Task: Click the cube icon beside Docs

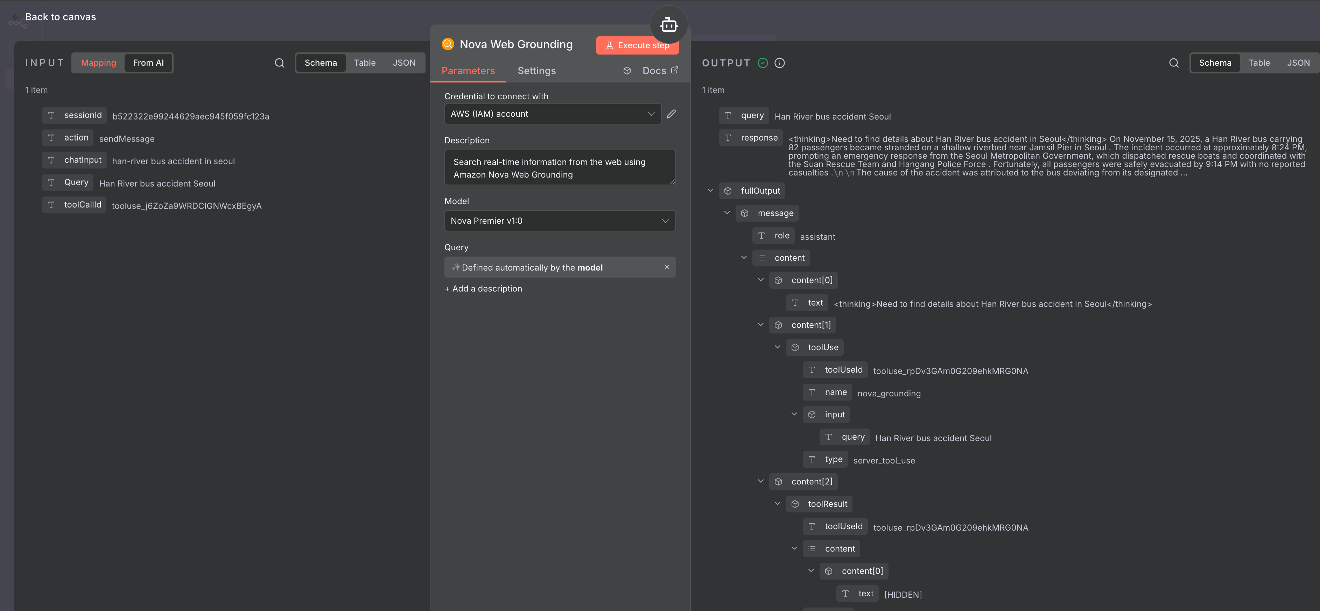Action: point(627,71)
